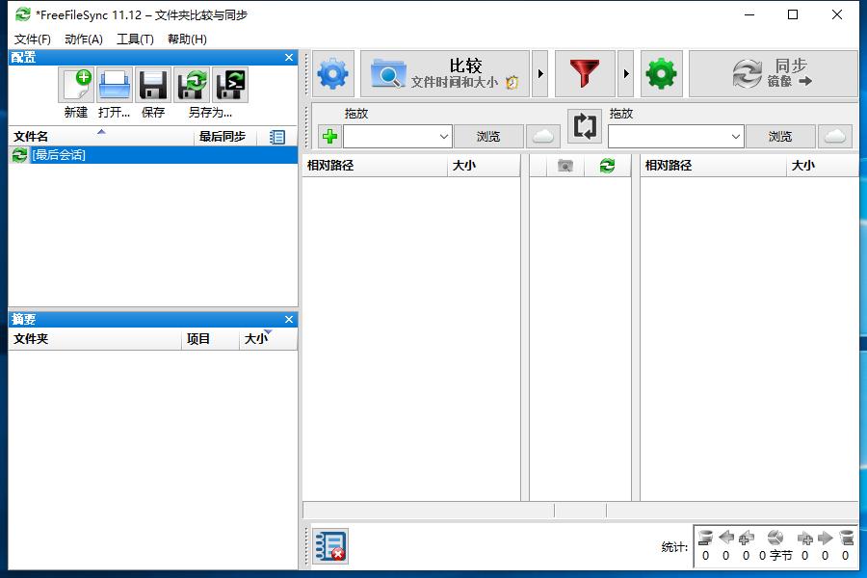Click the 另存为 save-as icon
The image size is (867, 578).
pyautogui.click(x=192, y=86)
